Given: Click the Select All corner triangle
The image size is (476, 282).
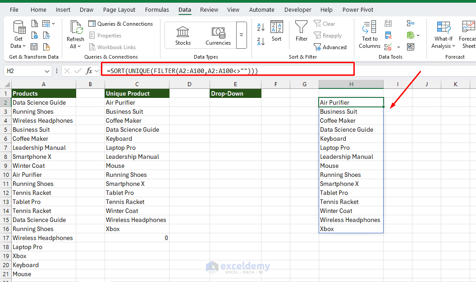Looking at the screenshot, I should [x=6, y=84].
